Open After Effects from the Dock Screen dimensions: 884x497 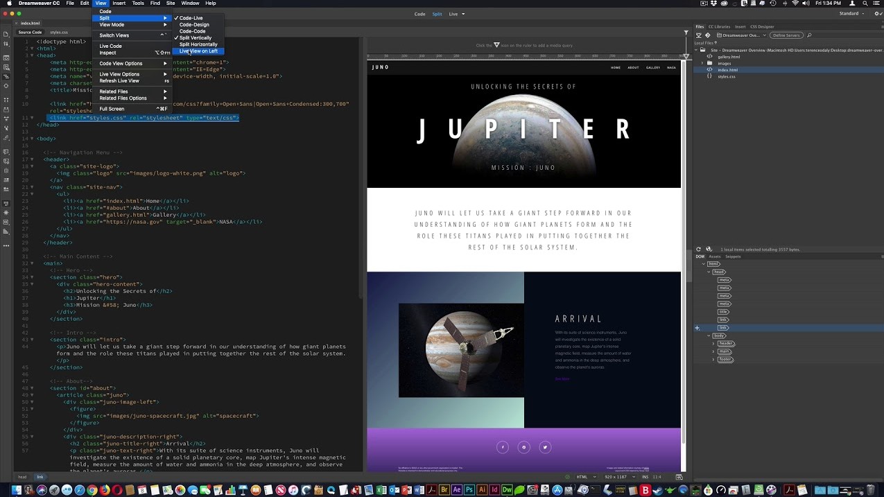pyautogui.click(x=457, y=490)
